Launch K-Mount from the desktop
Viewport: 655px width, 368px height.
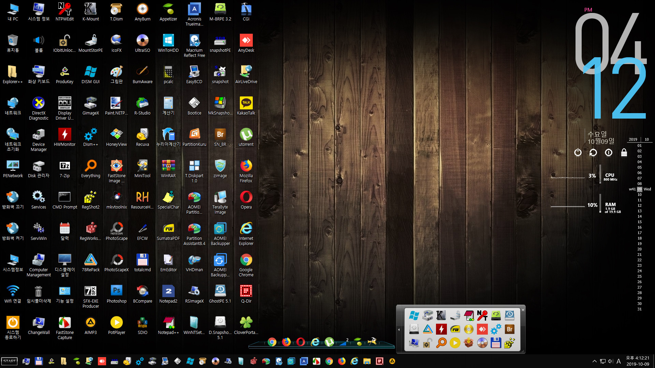pyautogui.click(x=90, y=12)
